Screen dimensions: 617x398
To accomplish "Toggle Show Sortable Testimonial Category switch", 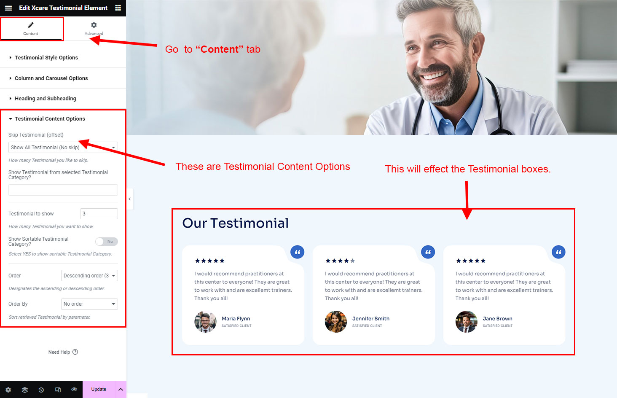I will coord(106,242).
